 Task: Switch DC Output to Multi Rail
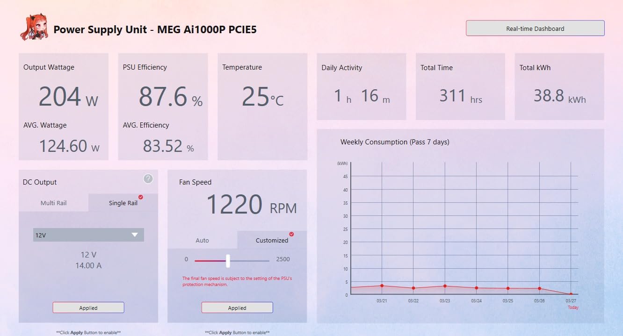coord(53,203)
